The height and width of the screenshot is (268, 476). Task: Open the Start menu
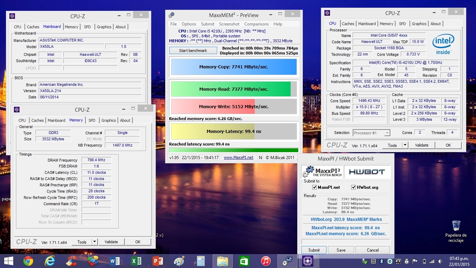tap(8, 261)
